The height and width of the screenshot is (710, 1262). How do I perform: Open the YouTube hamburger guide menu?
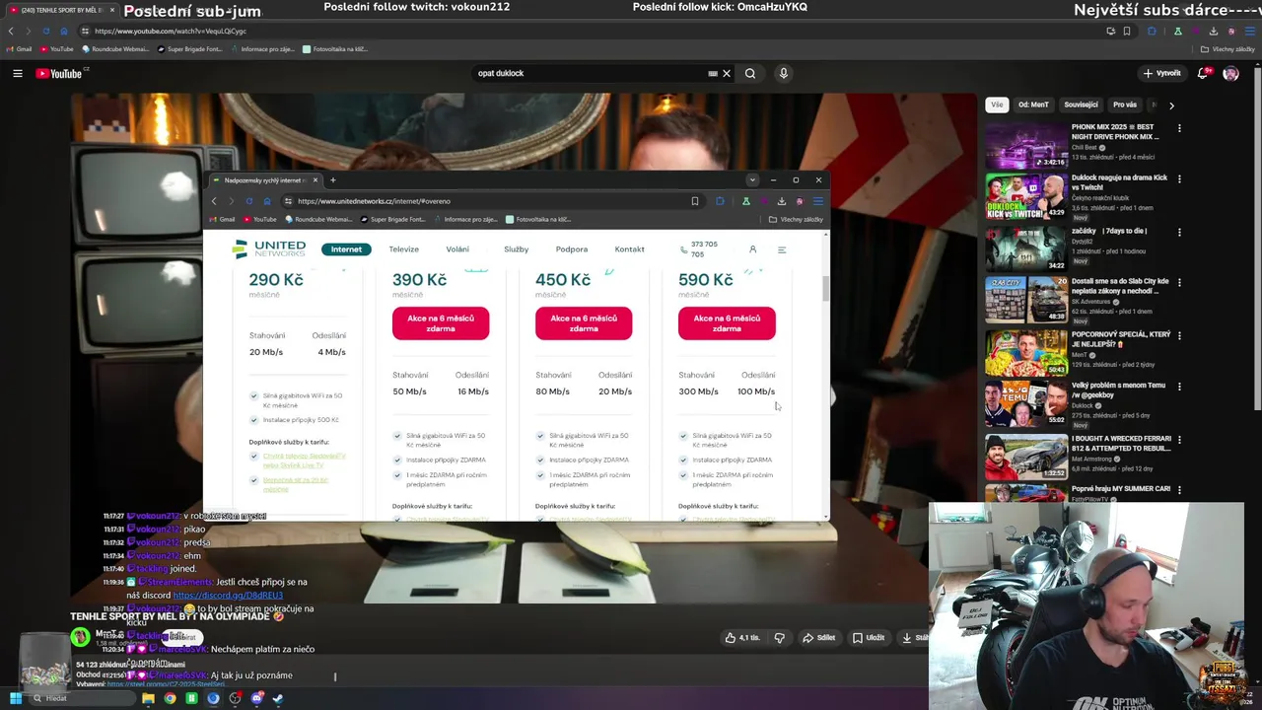click(17, 73)
